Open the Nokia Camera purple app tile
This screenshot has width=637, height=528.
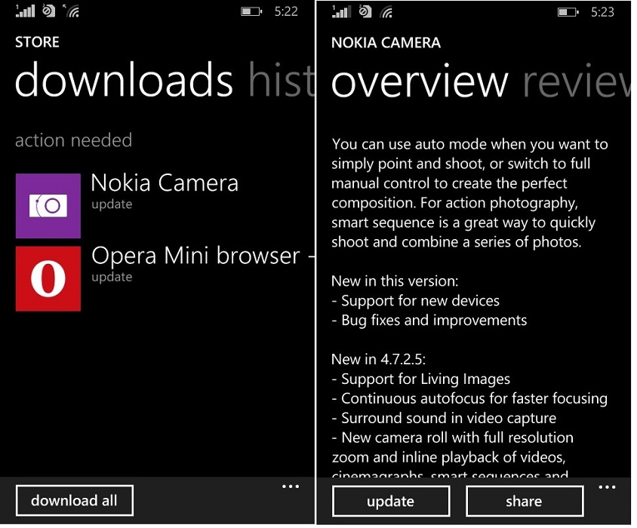pos(48,206)
